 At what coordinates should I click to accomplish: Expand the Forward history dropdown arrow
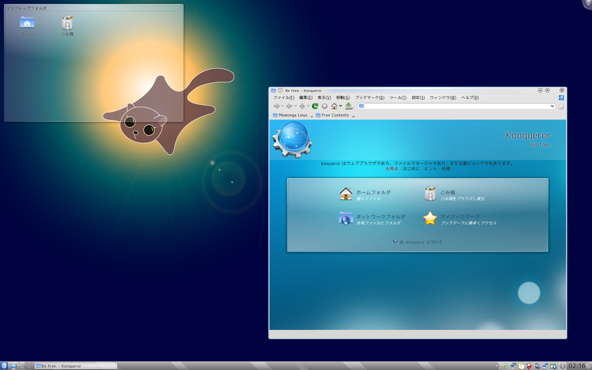point(295,106)
